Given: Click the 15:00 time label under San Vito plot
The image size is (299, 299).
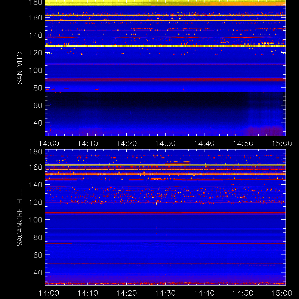Looking at the screenshot, I should point(282,144).
